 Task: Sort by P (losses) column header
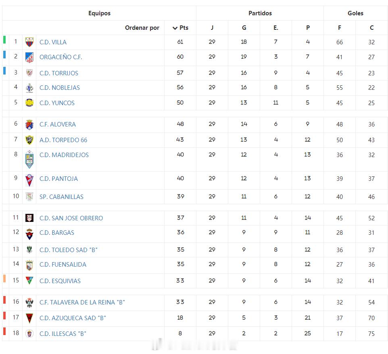pos(308,28)
